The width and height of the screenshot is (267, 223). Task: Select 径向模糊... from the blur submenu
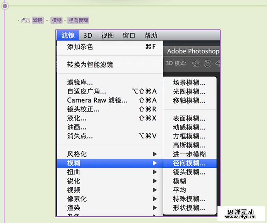coord(189,163)
